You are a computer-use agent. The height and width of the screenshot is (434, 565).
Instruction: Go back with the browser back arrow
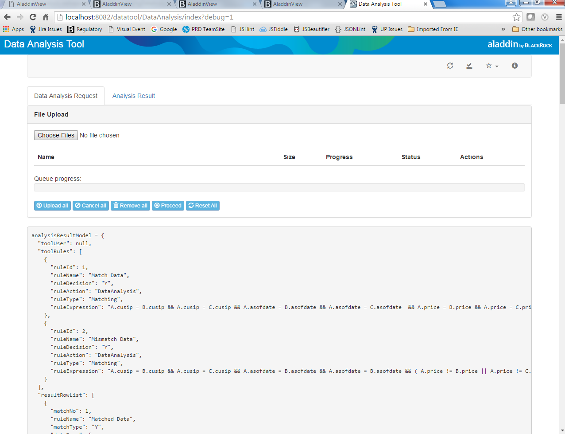point(8,17)
